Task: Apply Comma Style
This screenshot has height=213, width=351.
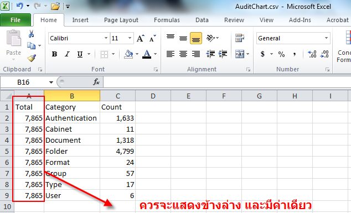Action: (295, 54)
